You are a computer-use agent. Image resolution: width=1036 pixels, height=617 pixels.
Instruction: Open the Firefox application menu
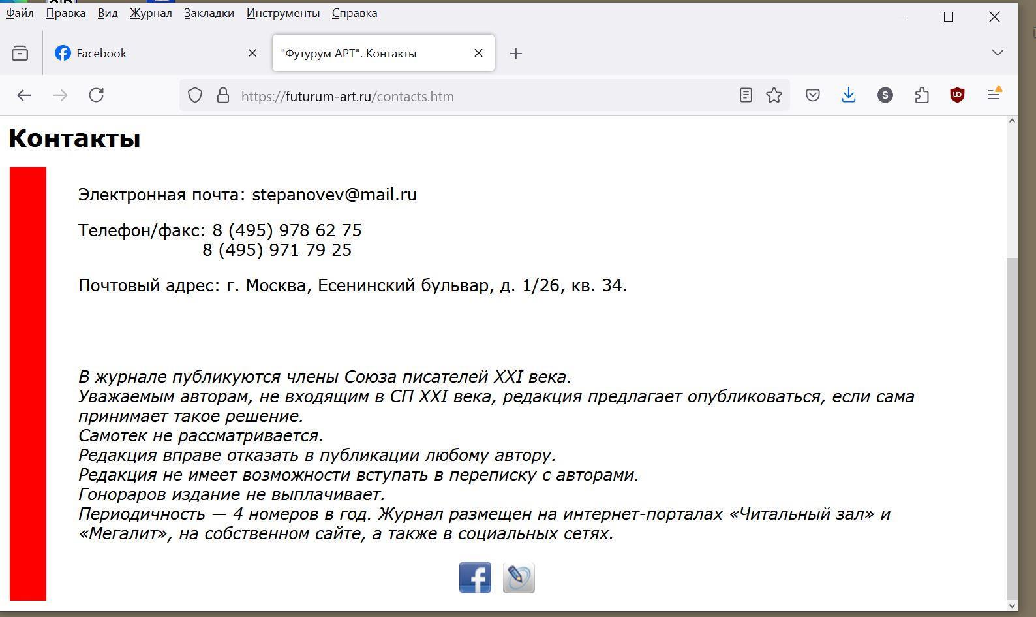994,95
